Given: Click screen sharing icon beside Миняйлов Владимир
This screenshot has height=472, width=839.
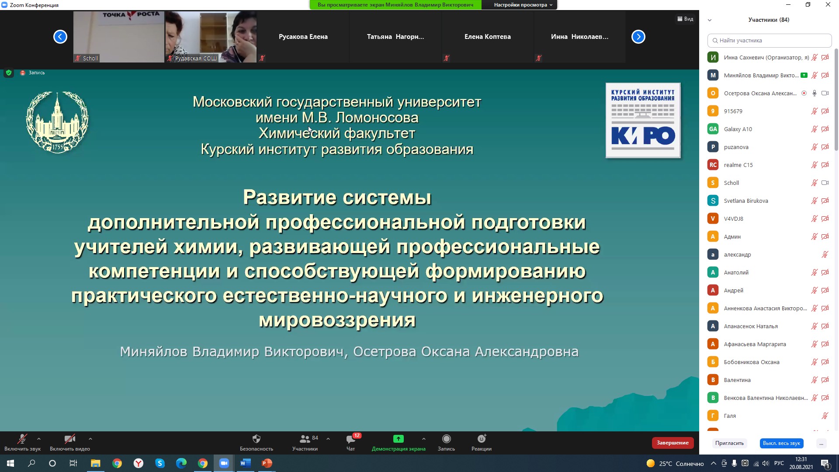Looking at the screenshot, I should click(804, 75).
